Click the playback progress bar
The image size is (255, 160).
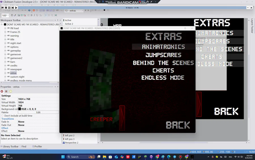coord(132,8)
